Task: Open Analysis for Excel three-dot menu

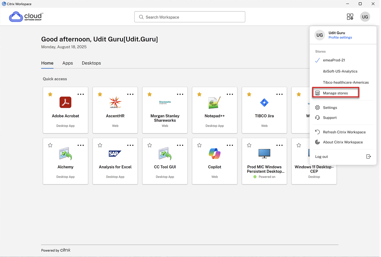Action: [130, 145]
